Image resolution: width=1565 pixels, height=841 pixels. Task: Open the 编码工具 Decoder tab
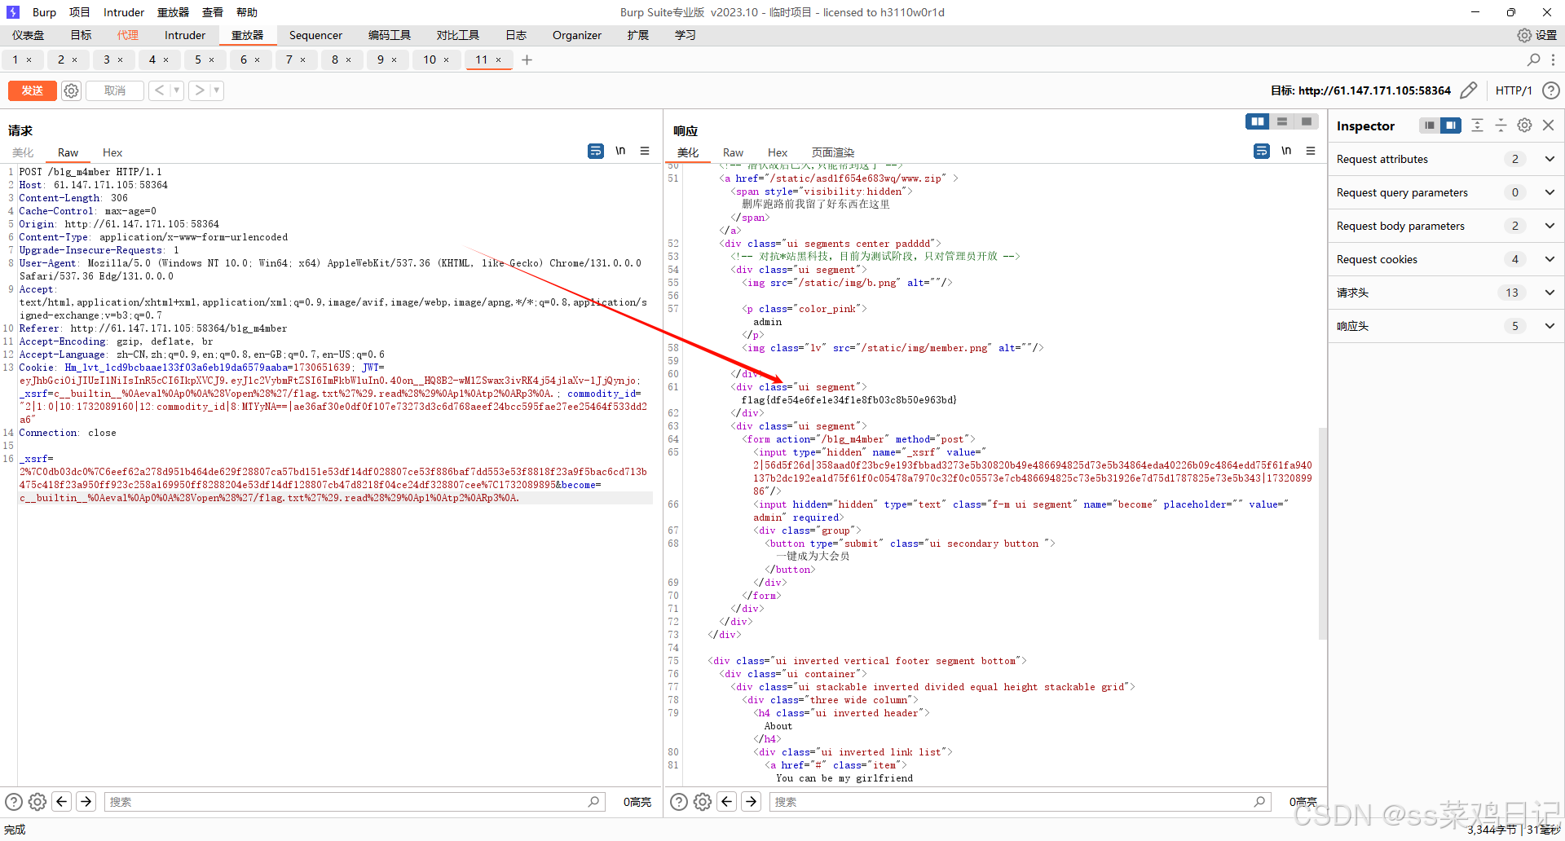click(x=390, y=35)
